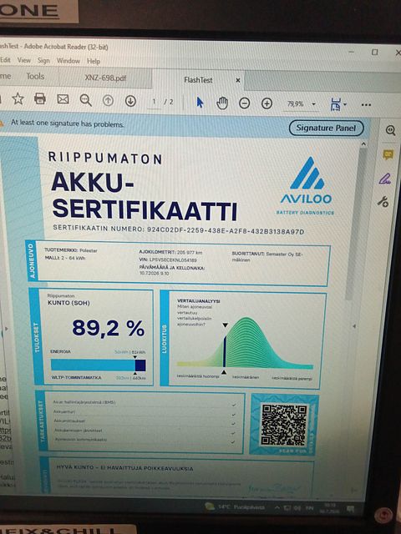Viewport: 401px width, 534px height.
Task: Choose the Selection arrow tool
Action: click(x=200, y=102)
